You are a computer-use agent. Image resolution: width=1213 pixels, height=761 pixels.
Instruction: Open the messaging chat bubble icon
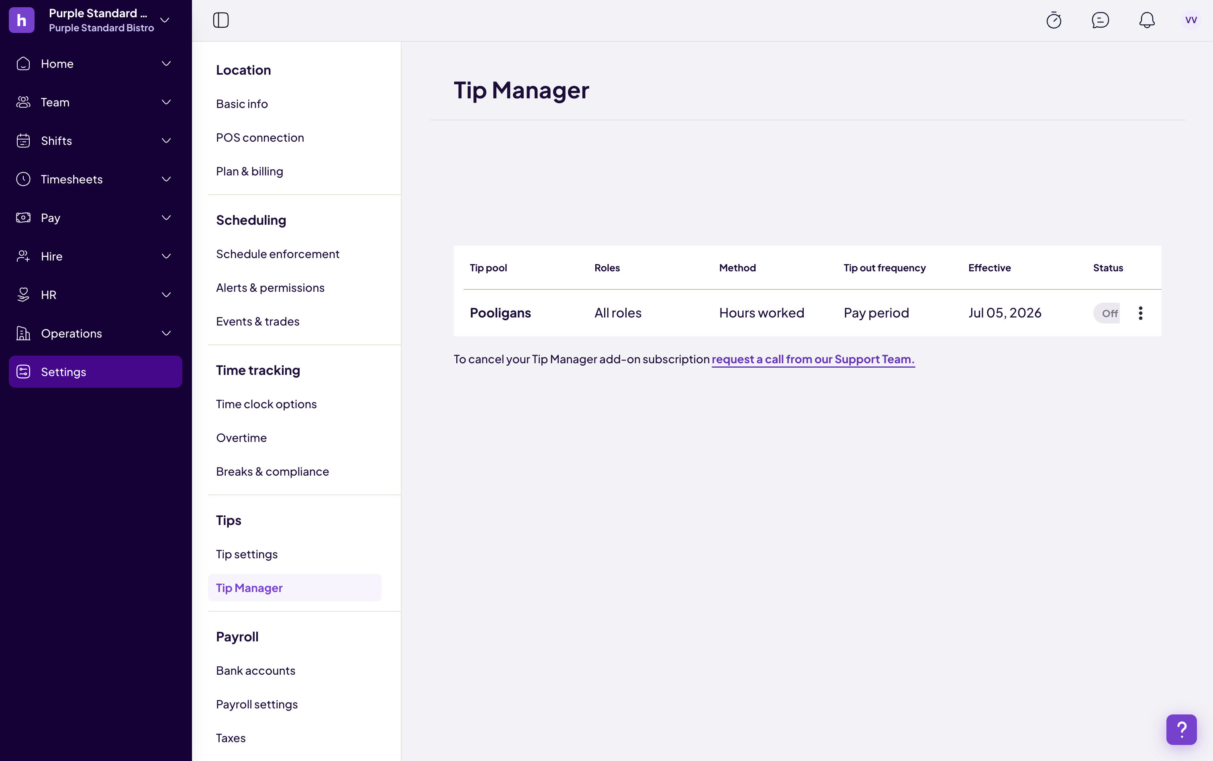tap(1100, 20)
